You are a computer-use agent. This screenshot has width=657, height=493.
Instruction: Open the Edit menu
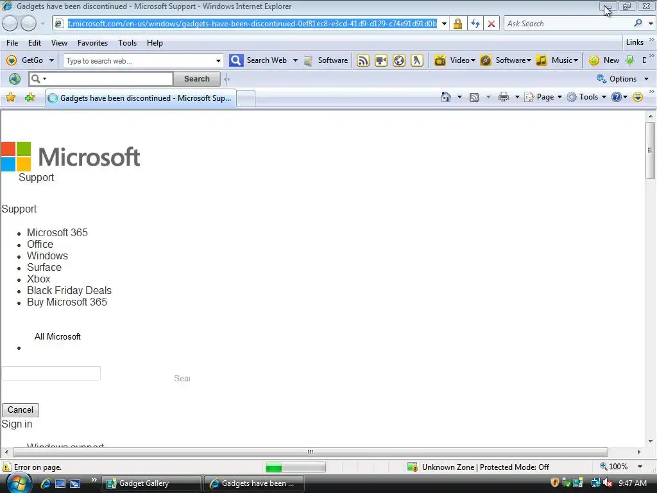tap(35, 43)
